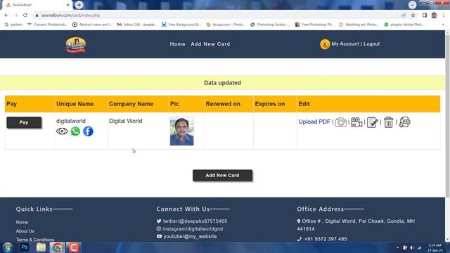Open the red Camtasia taskbar icon
Image resolution: width=450 pixels, height=253 pixels.
(74, 247)
